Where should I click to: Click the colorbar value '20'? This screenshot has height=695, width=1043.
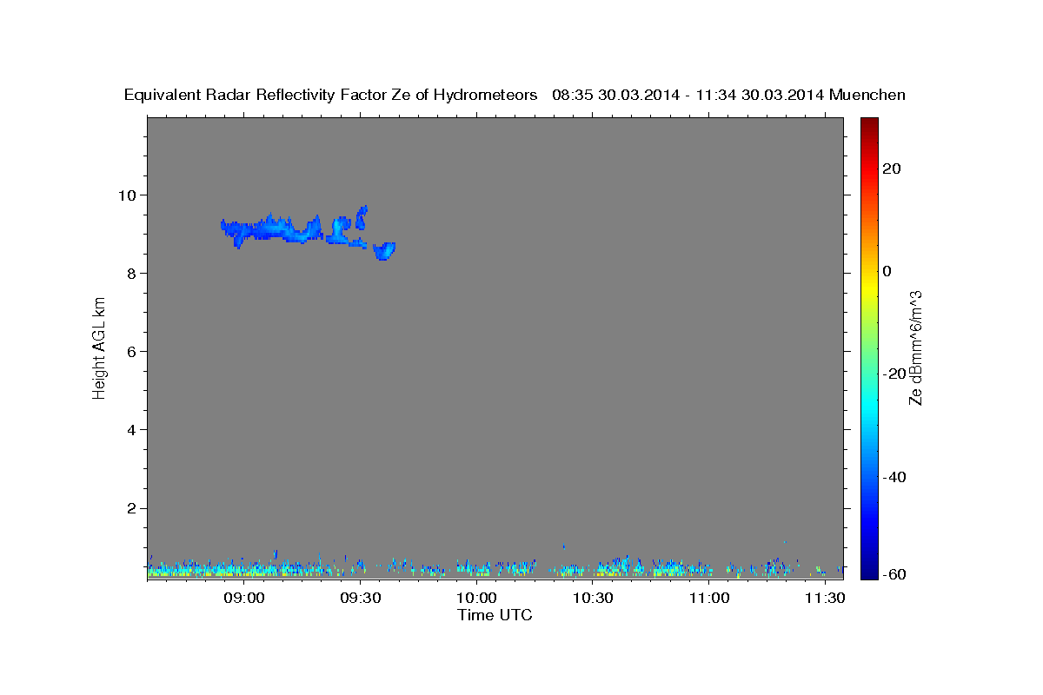point(891,169)
